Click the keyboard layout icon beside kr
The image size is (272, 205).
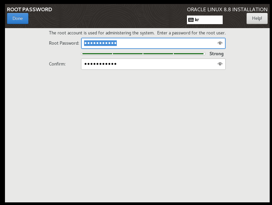191,20
